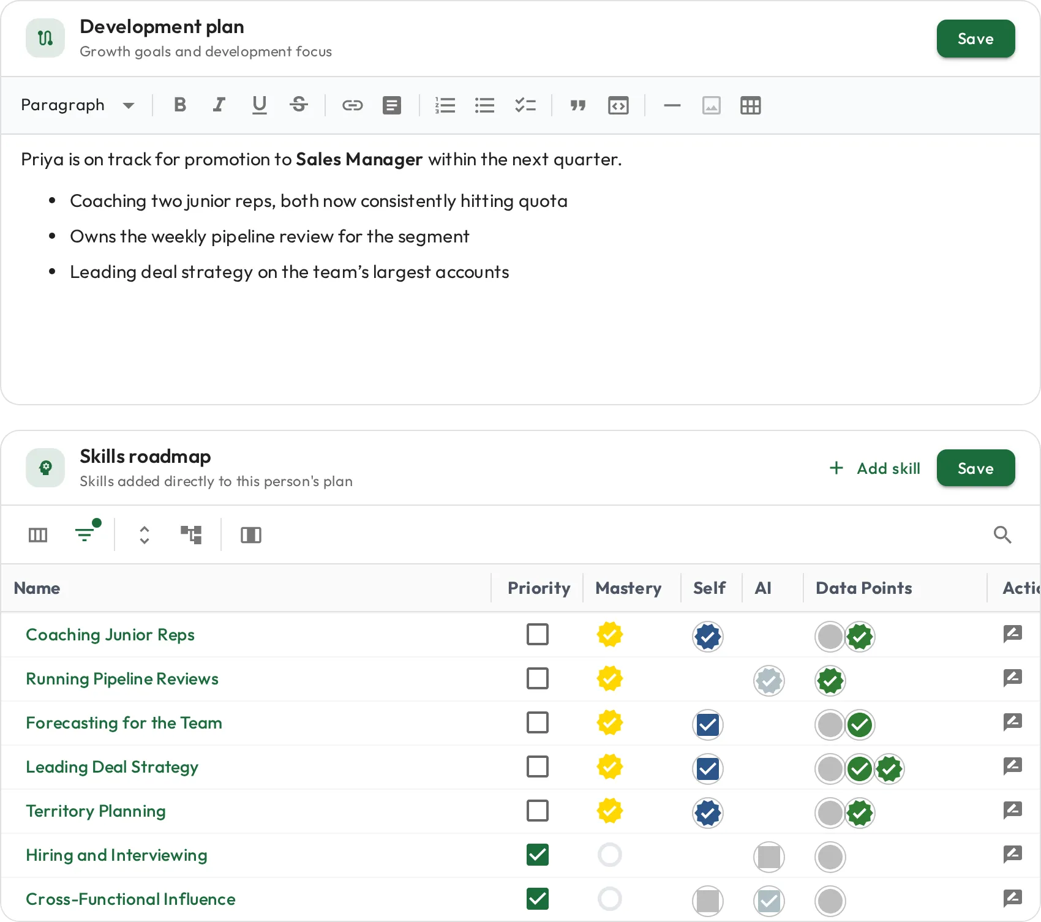Screen dimensions: 1041x922
Task: Uncheck priority for Hiring and Interviewing
Action: (538, 855)
